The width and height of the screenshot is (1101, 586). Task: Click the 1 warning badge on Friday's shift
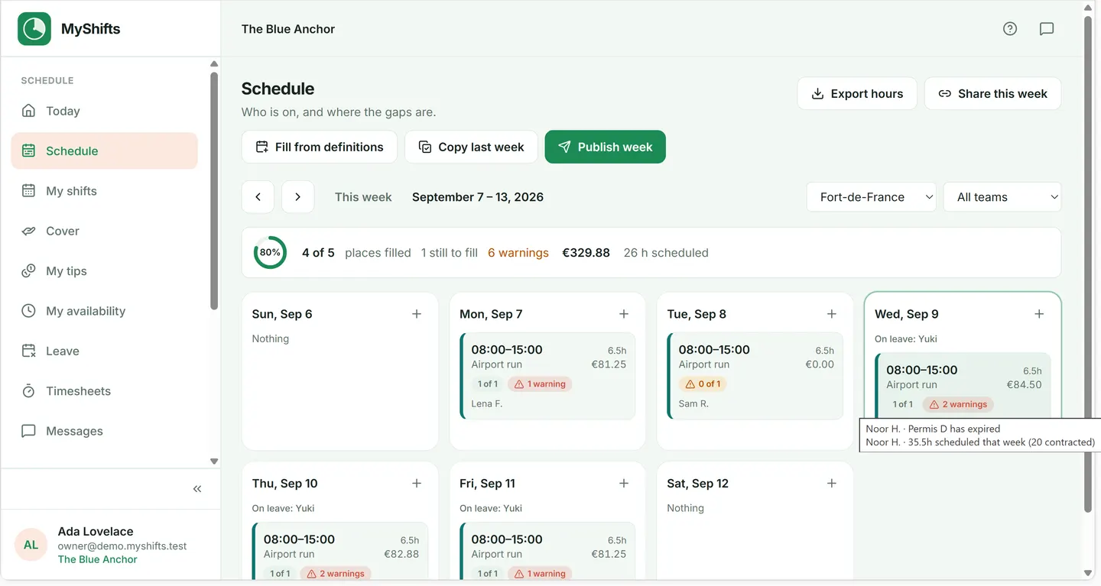(x=541, y=574)
